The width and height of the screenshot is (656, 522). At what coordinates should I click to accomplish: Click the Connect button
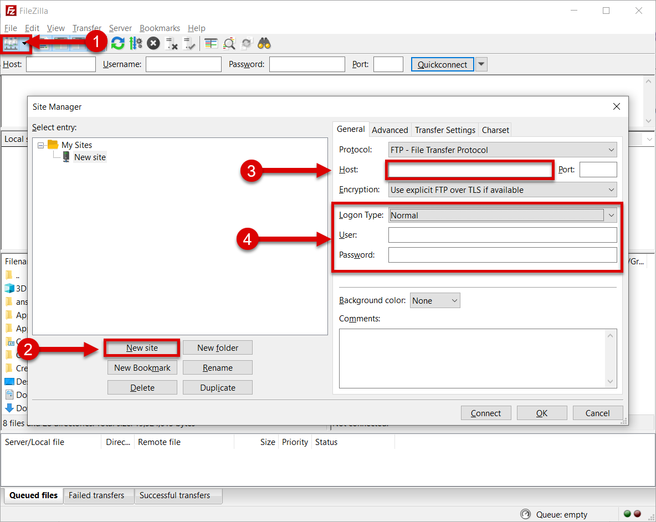486,413
